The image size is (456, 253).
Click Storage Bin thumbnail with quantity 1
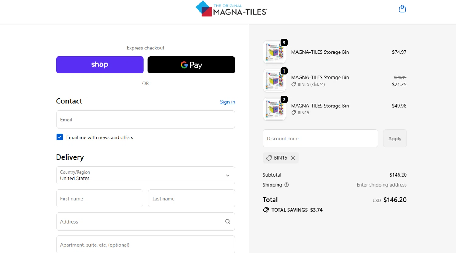[274, 81]
